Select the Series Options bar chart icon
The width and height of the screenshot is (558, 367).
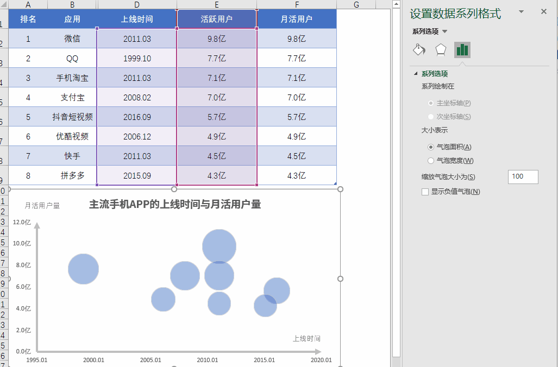(x=462, y=50)
